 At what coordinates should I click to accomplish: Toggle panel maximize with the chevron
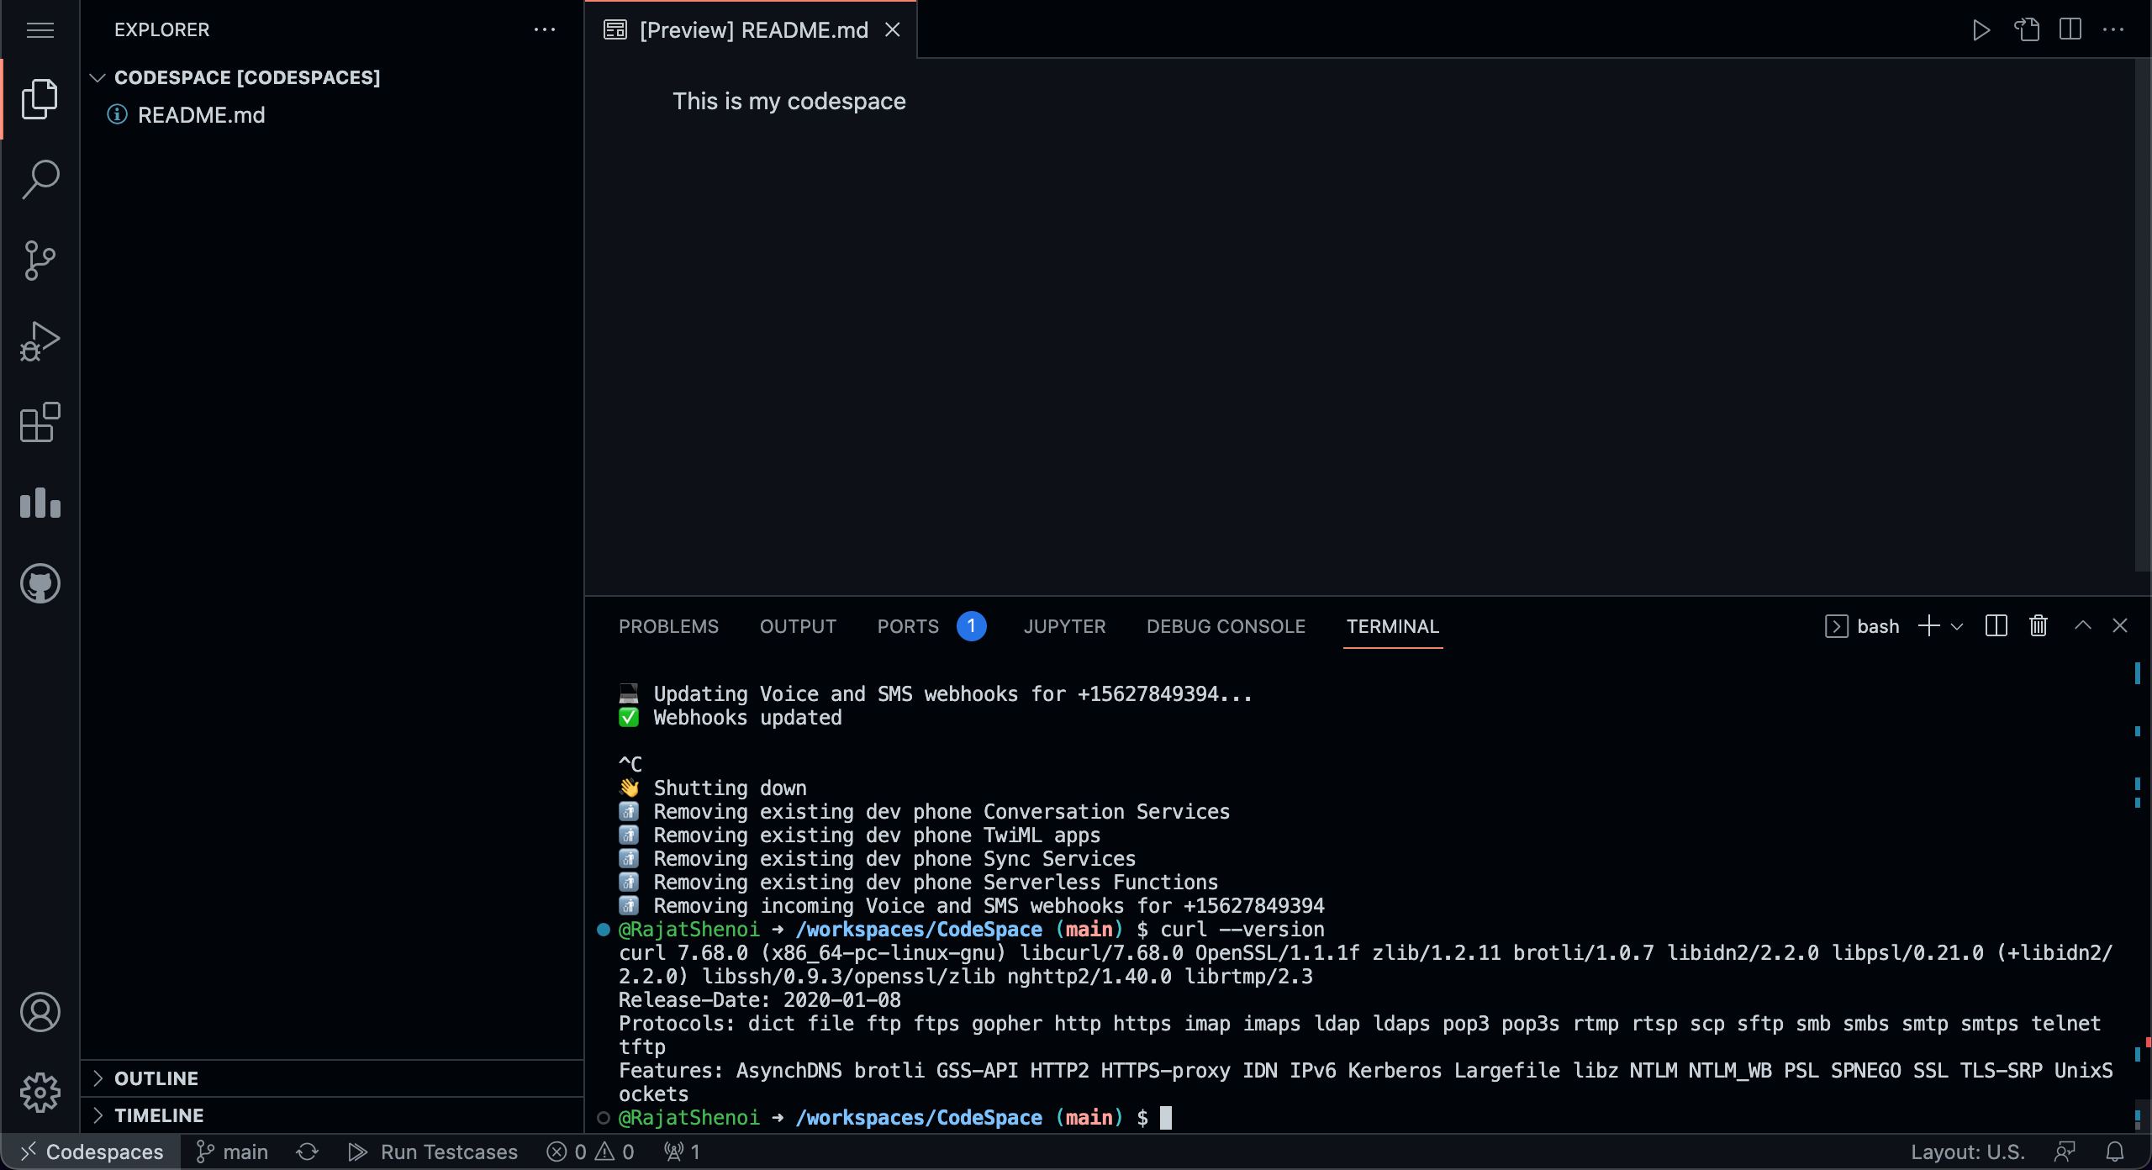point(2081,625)
